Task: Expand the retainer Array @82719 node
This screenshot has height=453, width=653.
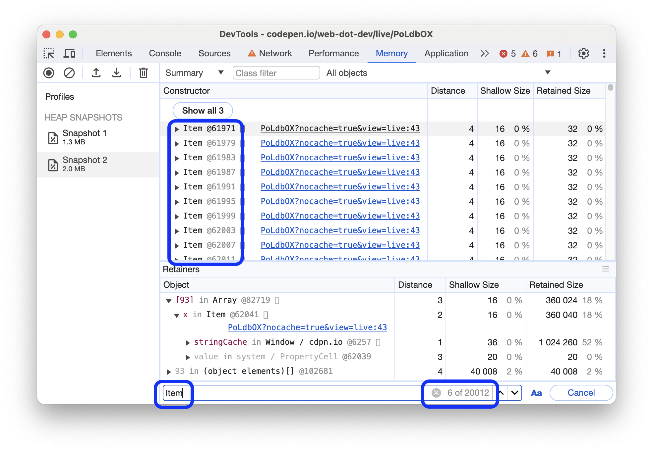Action: click(169, 299)
